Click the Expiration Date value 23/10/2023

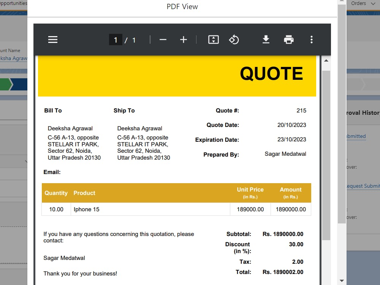tap(291, 139)
